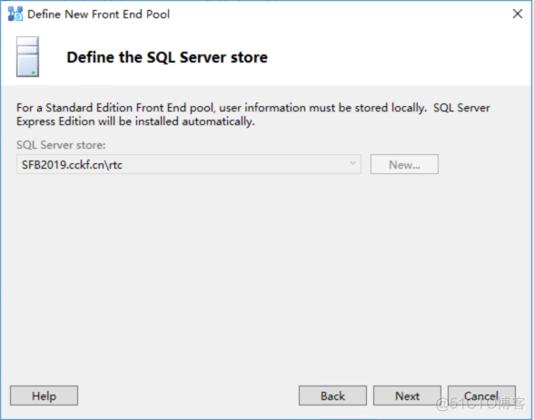Click the 'SQL Server store:' field label
This screenshot has width=534, height=420.
tap(61, 145)
